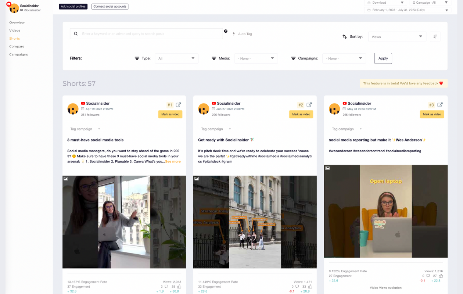Expand Tag campaign on the 3 must-have tools post
The image size is (463, 294).
tap(85, 129)
